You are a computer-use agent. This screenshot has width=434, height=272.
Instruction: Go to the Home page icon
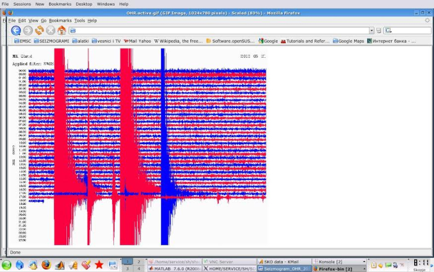62,30
